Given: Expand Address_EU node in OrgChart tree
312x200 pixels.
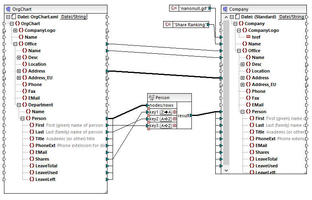Looking at the screenshot, I should 19,78.
